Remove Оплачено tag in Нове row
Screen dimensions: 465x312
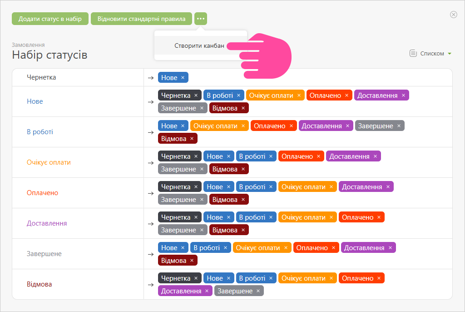coord(346,96)
